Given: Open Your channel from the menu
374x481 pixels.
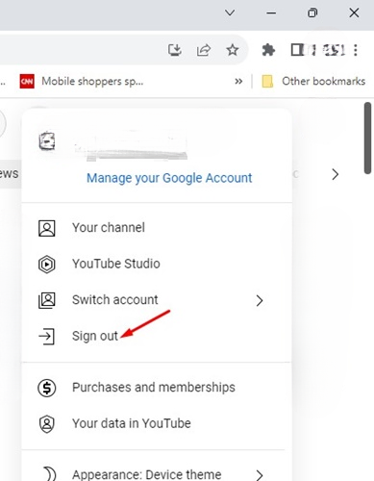Looking at the screenshot, I should point(157,228).
